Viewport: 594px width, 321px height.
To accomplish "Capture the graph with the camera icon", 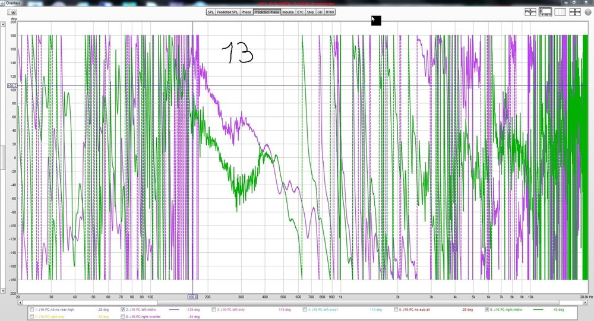I will (11, 12).
